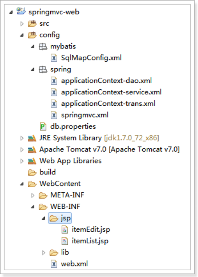
Task: Select the mybatis package label
Action: click(63, 47)
